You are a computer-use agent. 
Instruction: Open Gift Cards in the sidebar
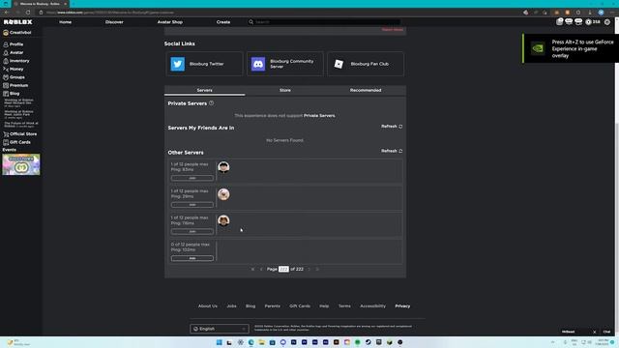[x=17, y=142]
